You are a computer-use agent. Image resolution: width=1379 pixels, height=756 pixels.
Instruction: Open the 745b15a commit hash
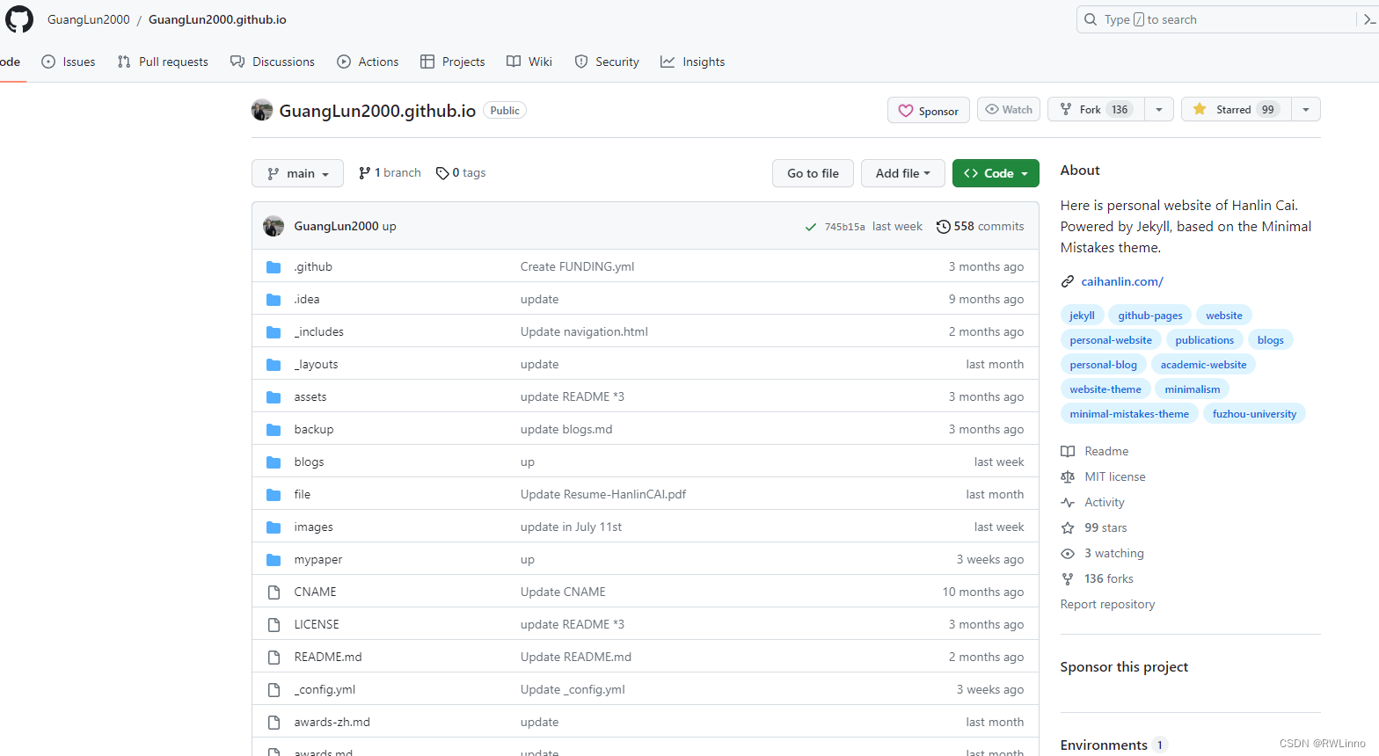844,227
